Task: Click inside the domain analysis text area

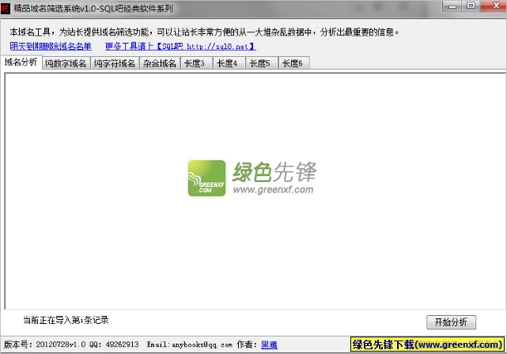Action: [255, 191]
